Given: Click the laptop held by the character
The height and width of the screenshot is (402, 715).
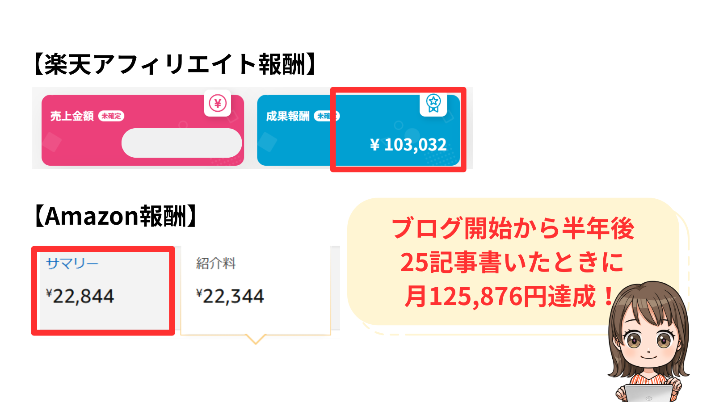Looking at the screenshot, I should point(648,394).
